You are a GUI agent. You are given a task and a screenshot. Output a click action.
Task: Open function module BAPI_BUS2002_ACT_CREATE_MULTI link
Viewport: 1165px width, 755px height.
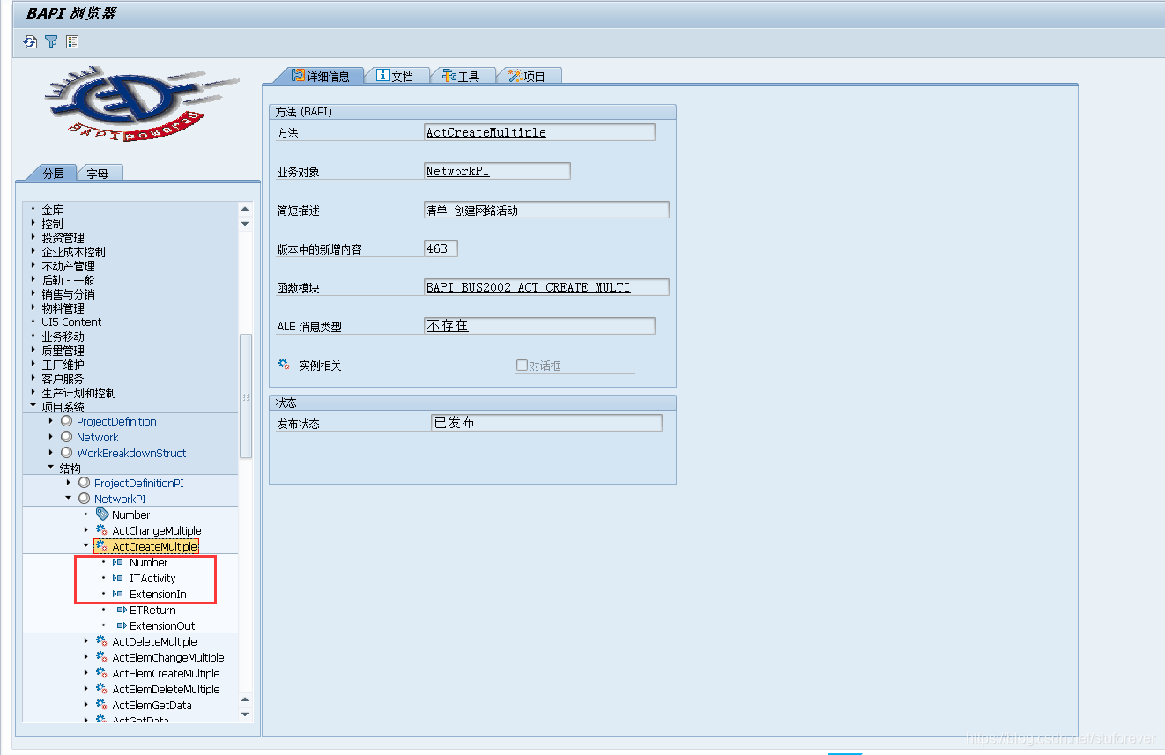tap(529, 288)
